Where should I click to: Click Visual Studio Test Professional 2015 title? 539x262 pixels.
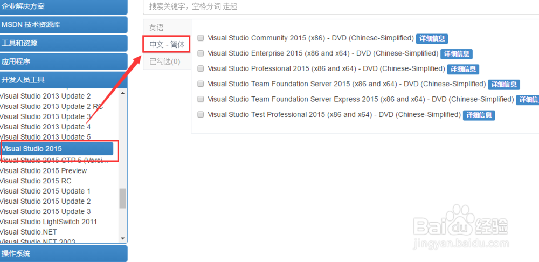click(x=335, y=114)
